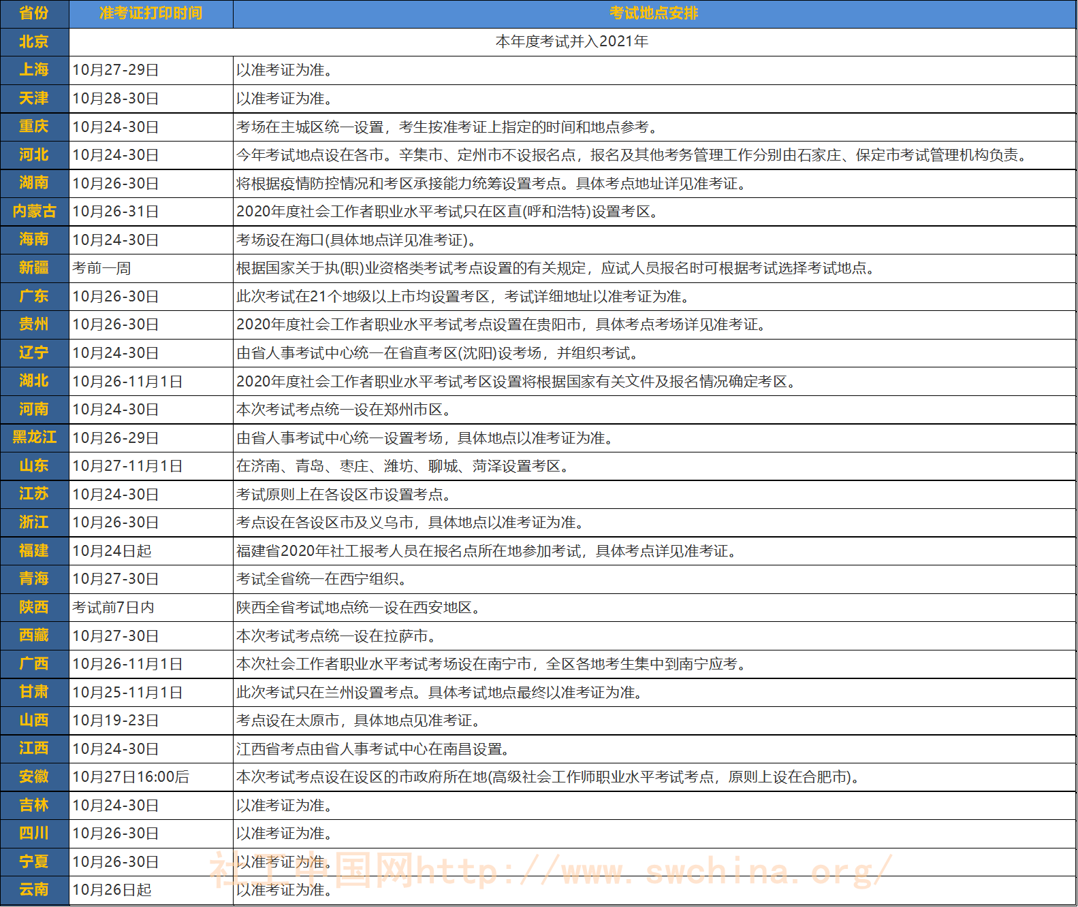Image resolution: width=1078 pixels, height=907 pixels.
Task: Select the 江苏 province cell
Action: tap(34, 494)
